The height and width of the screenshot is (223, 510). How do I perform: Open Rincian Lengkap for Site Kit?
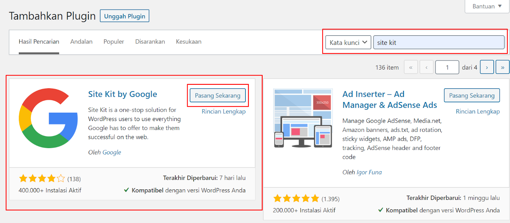click(223, 111)
